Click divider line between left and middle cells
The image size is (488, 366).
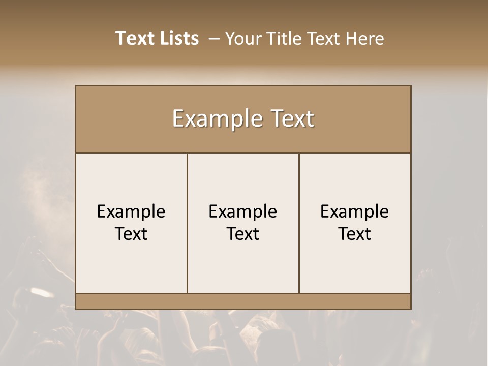tap(187, 223)
